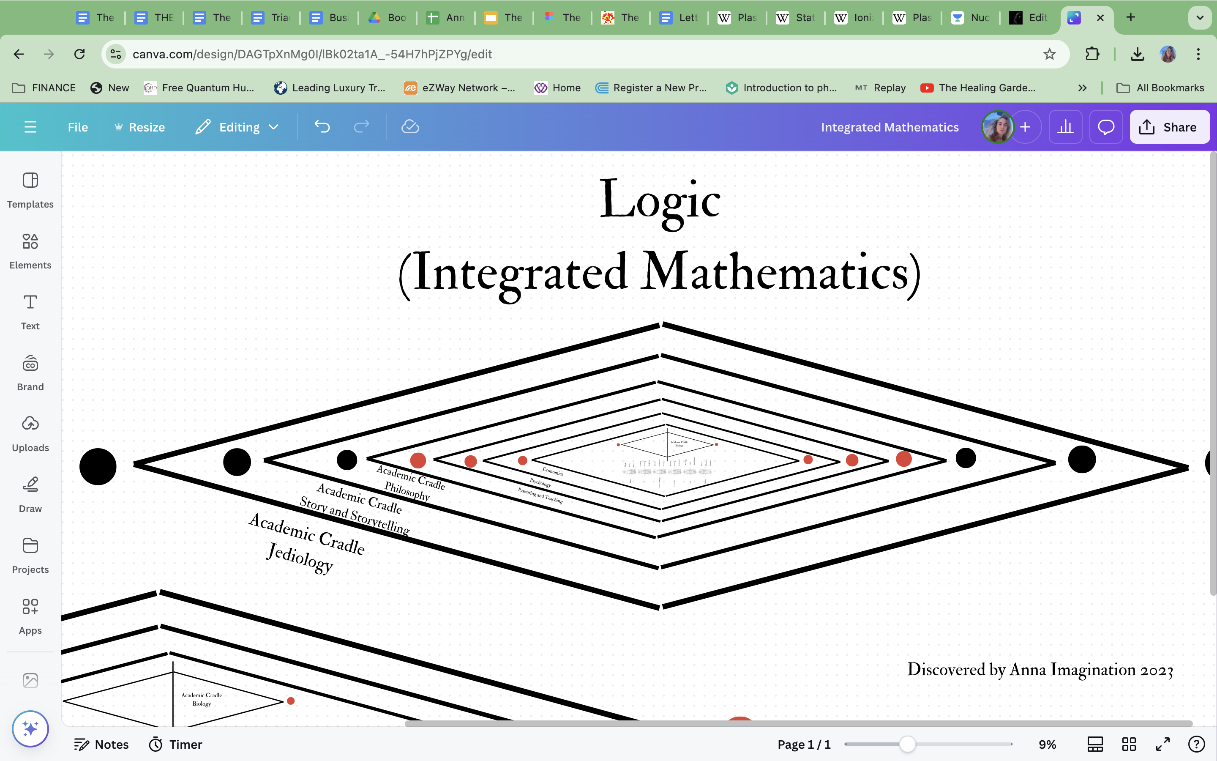Open the comments speech bubble icon
This screenshot has height=761, width=1217.
point(1106,127)
